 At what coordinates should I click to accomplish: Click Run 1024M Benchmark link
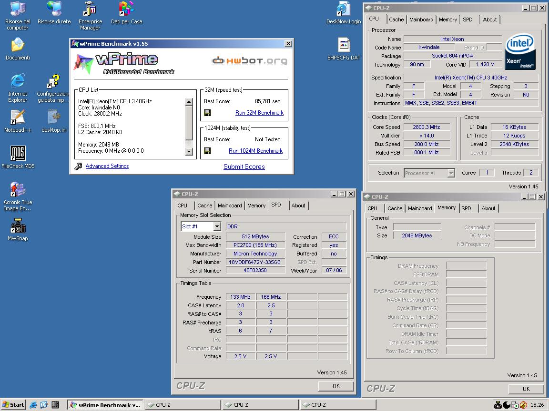(x=255, y=151)
